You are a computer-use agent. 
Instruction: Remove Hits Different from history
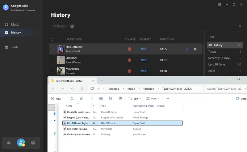(x=195, y=49)
